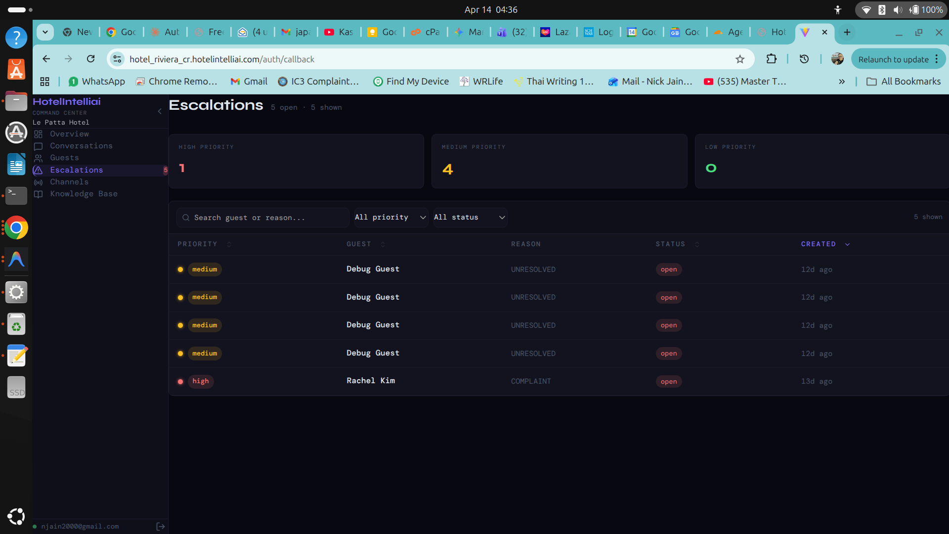This screenshot has width=949, height=534.
Task: Open the All status dropdown
Action: (470, 218)
